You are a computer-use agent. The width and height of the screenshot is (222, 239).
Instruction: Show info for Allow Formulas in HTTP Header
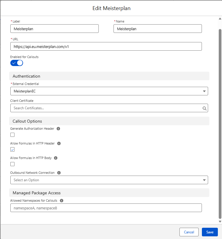59,143
